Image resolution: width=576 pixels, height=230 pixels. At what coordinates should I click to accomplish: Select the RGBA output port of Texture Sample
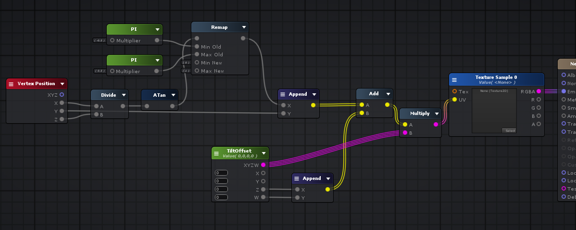tap(539, 91)
